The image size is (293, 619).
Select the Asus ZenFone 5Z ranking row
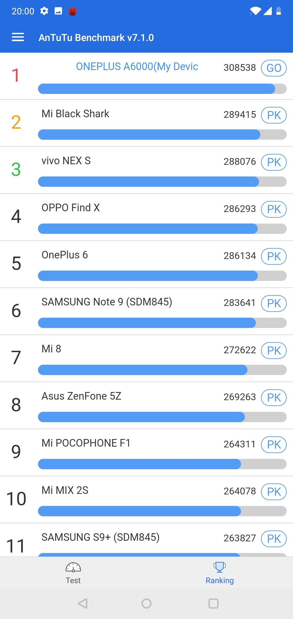click(x=146, y=405)
